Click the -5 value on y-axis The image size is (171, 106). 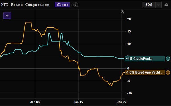tap(129, 81)
